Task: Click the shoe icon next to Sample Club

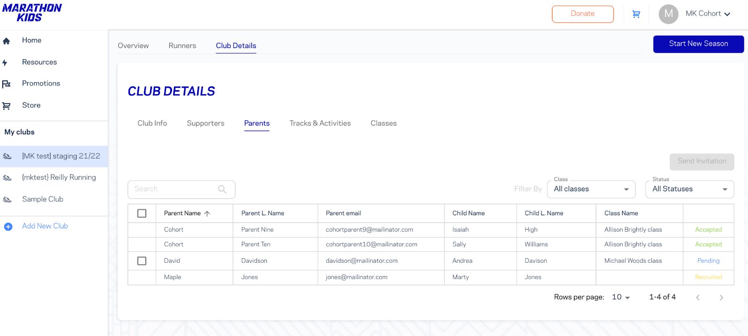Action: tap(7, 200)
